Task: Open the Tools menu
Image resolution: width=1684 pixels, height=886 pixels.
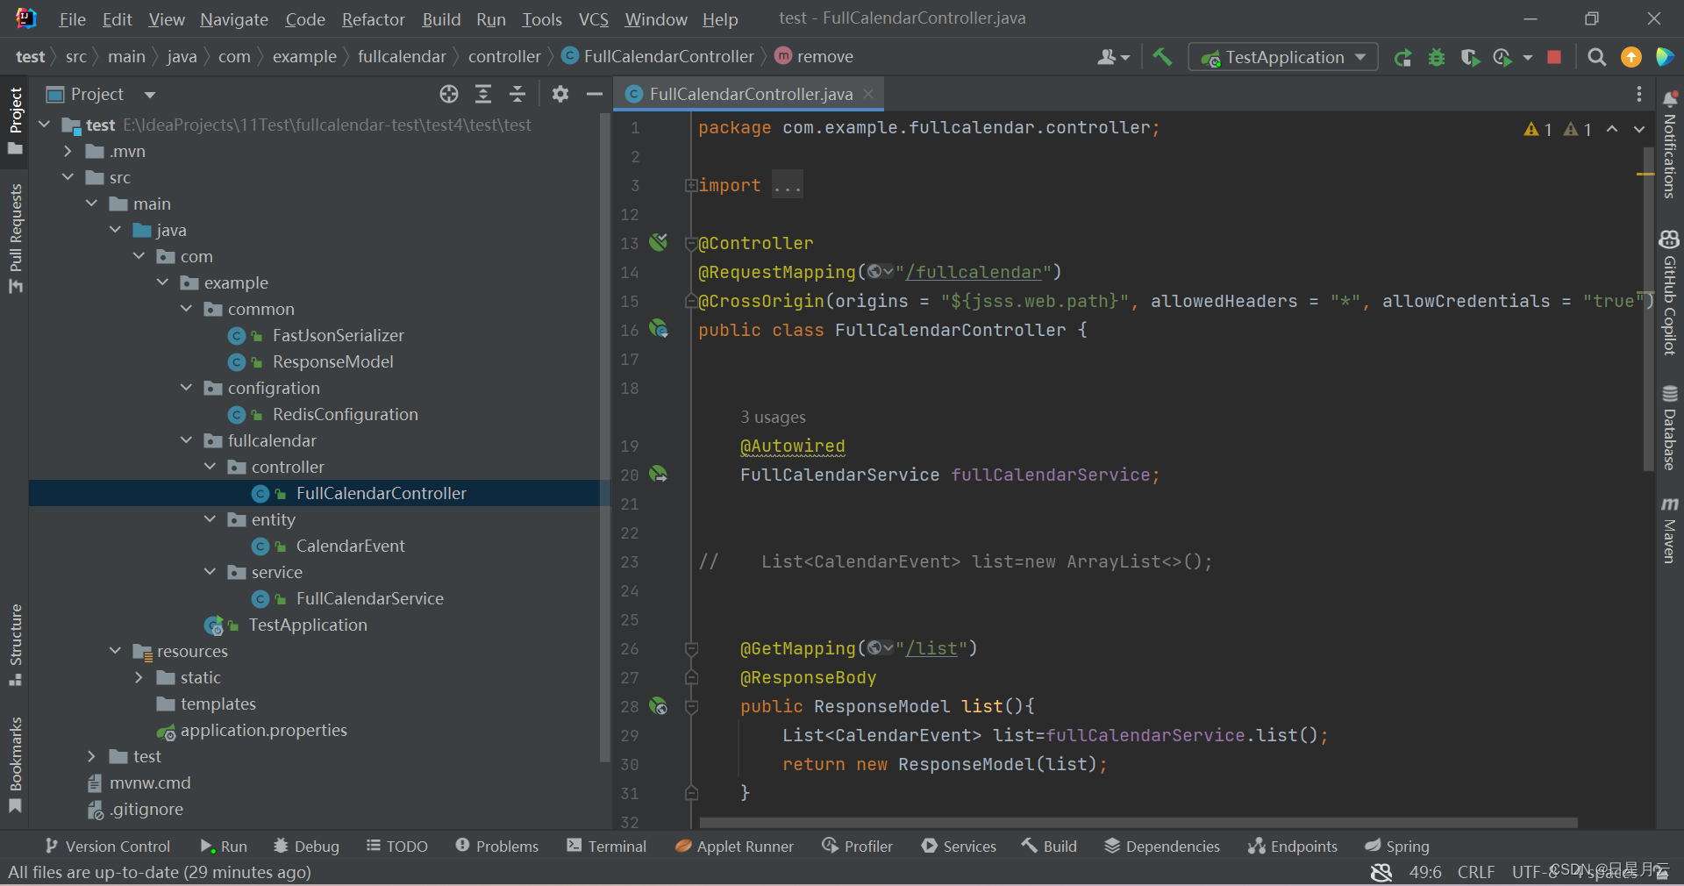Action: [x=542, y=19]
